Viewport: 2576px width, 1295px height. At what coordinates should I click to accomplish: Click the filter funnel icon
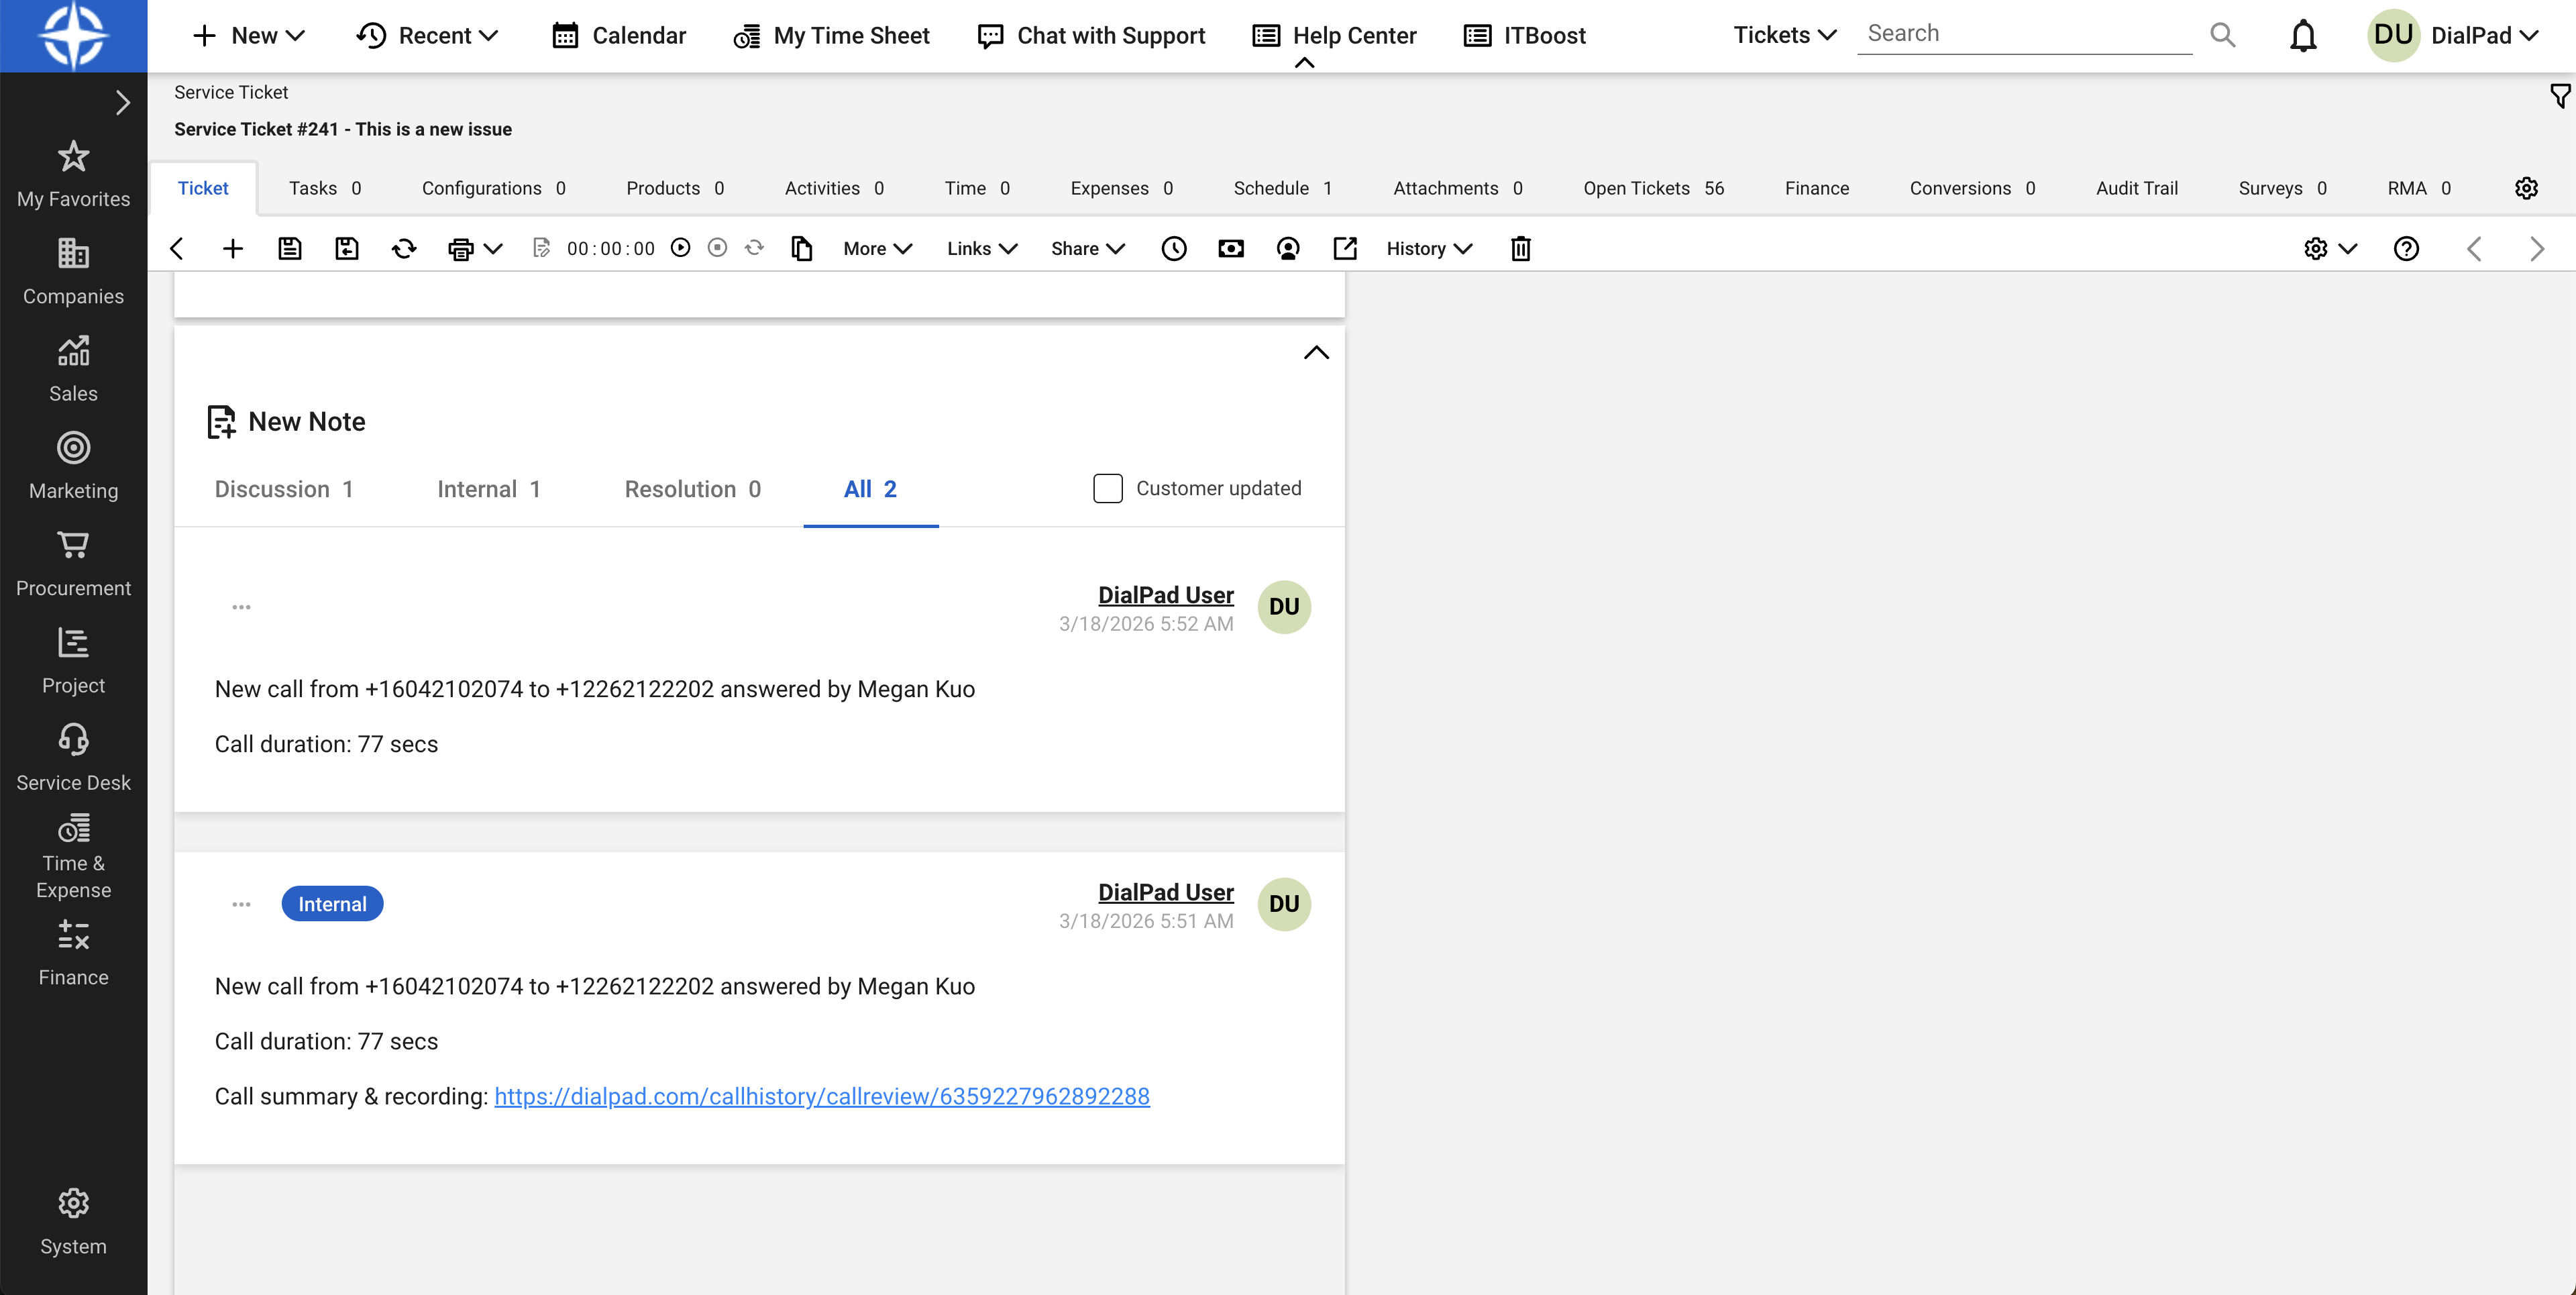(x=2560, y=96)
